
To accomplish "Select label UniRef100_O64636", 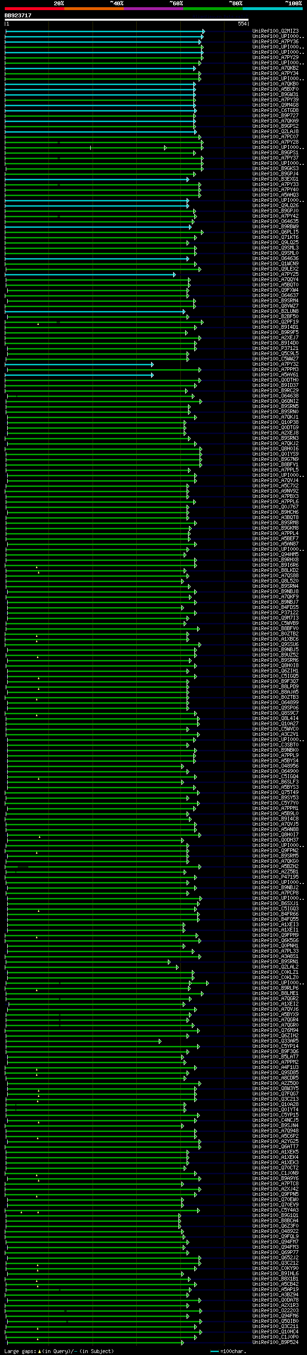I will point(275,258).
